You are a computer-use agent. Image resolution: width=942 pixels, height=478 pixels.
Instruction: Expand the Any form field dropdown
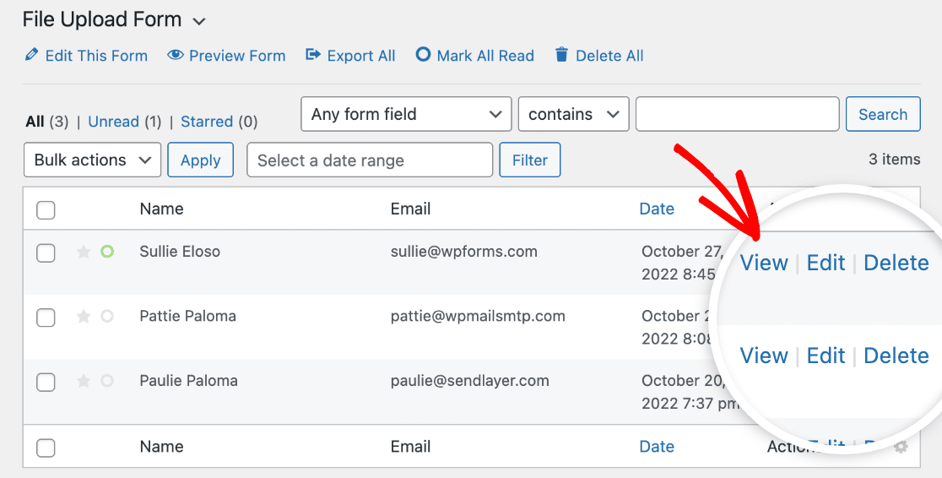[406, 115]
